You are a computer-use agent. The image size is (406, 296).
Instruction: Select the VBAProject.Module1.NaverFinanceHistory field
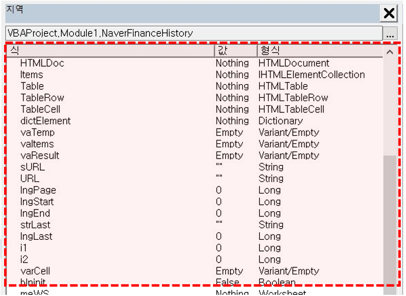click(194, 33)
